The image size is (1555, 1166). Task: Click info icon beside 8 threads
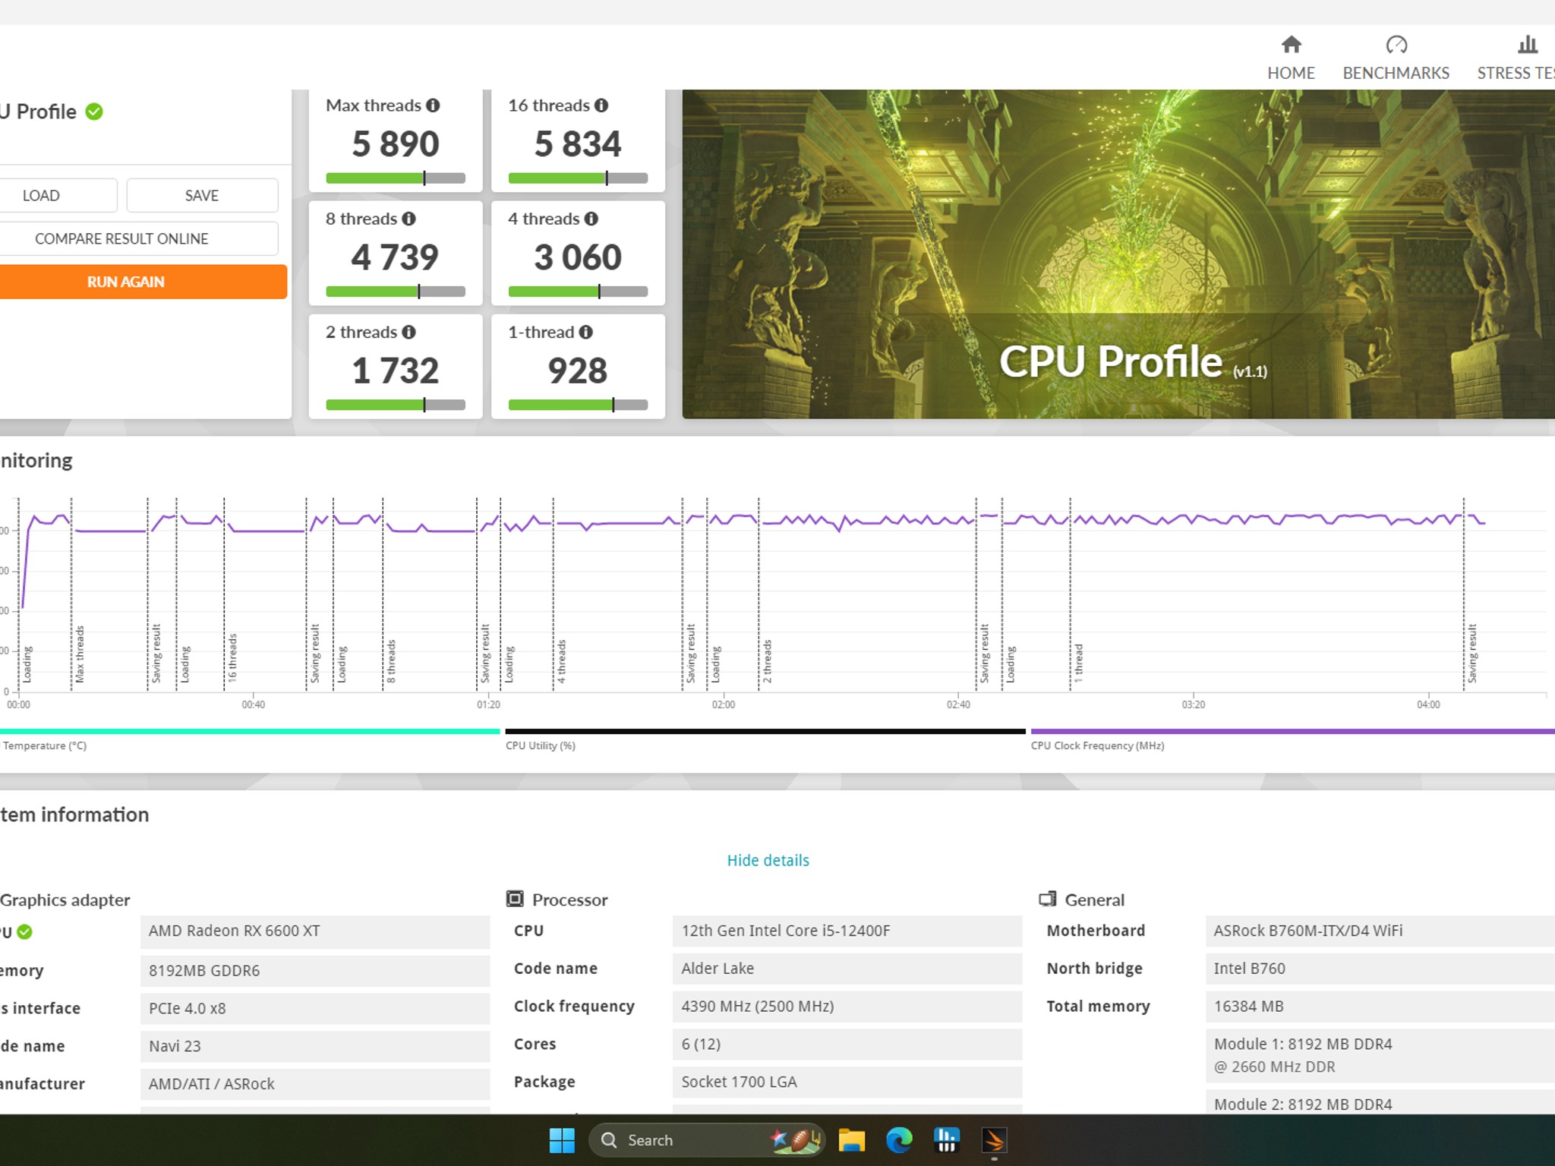coord(408,219)
